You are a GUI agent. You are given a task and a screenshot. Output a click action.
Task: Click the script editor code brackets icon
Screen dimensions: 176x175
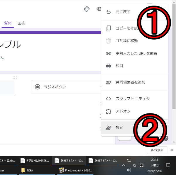(x=109, y=99)
